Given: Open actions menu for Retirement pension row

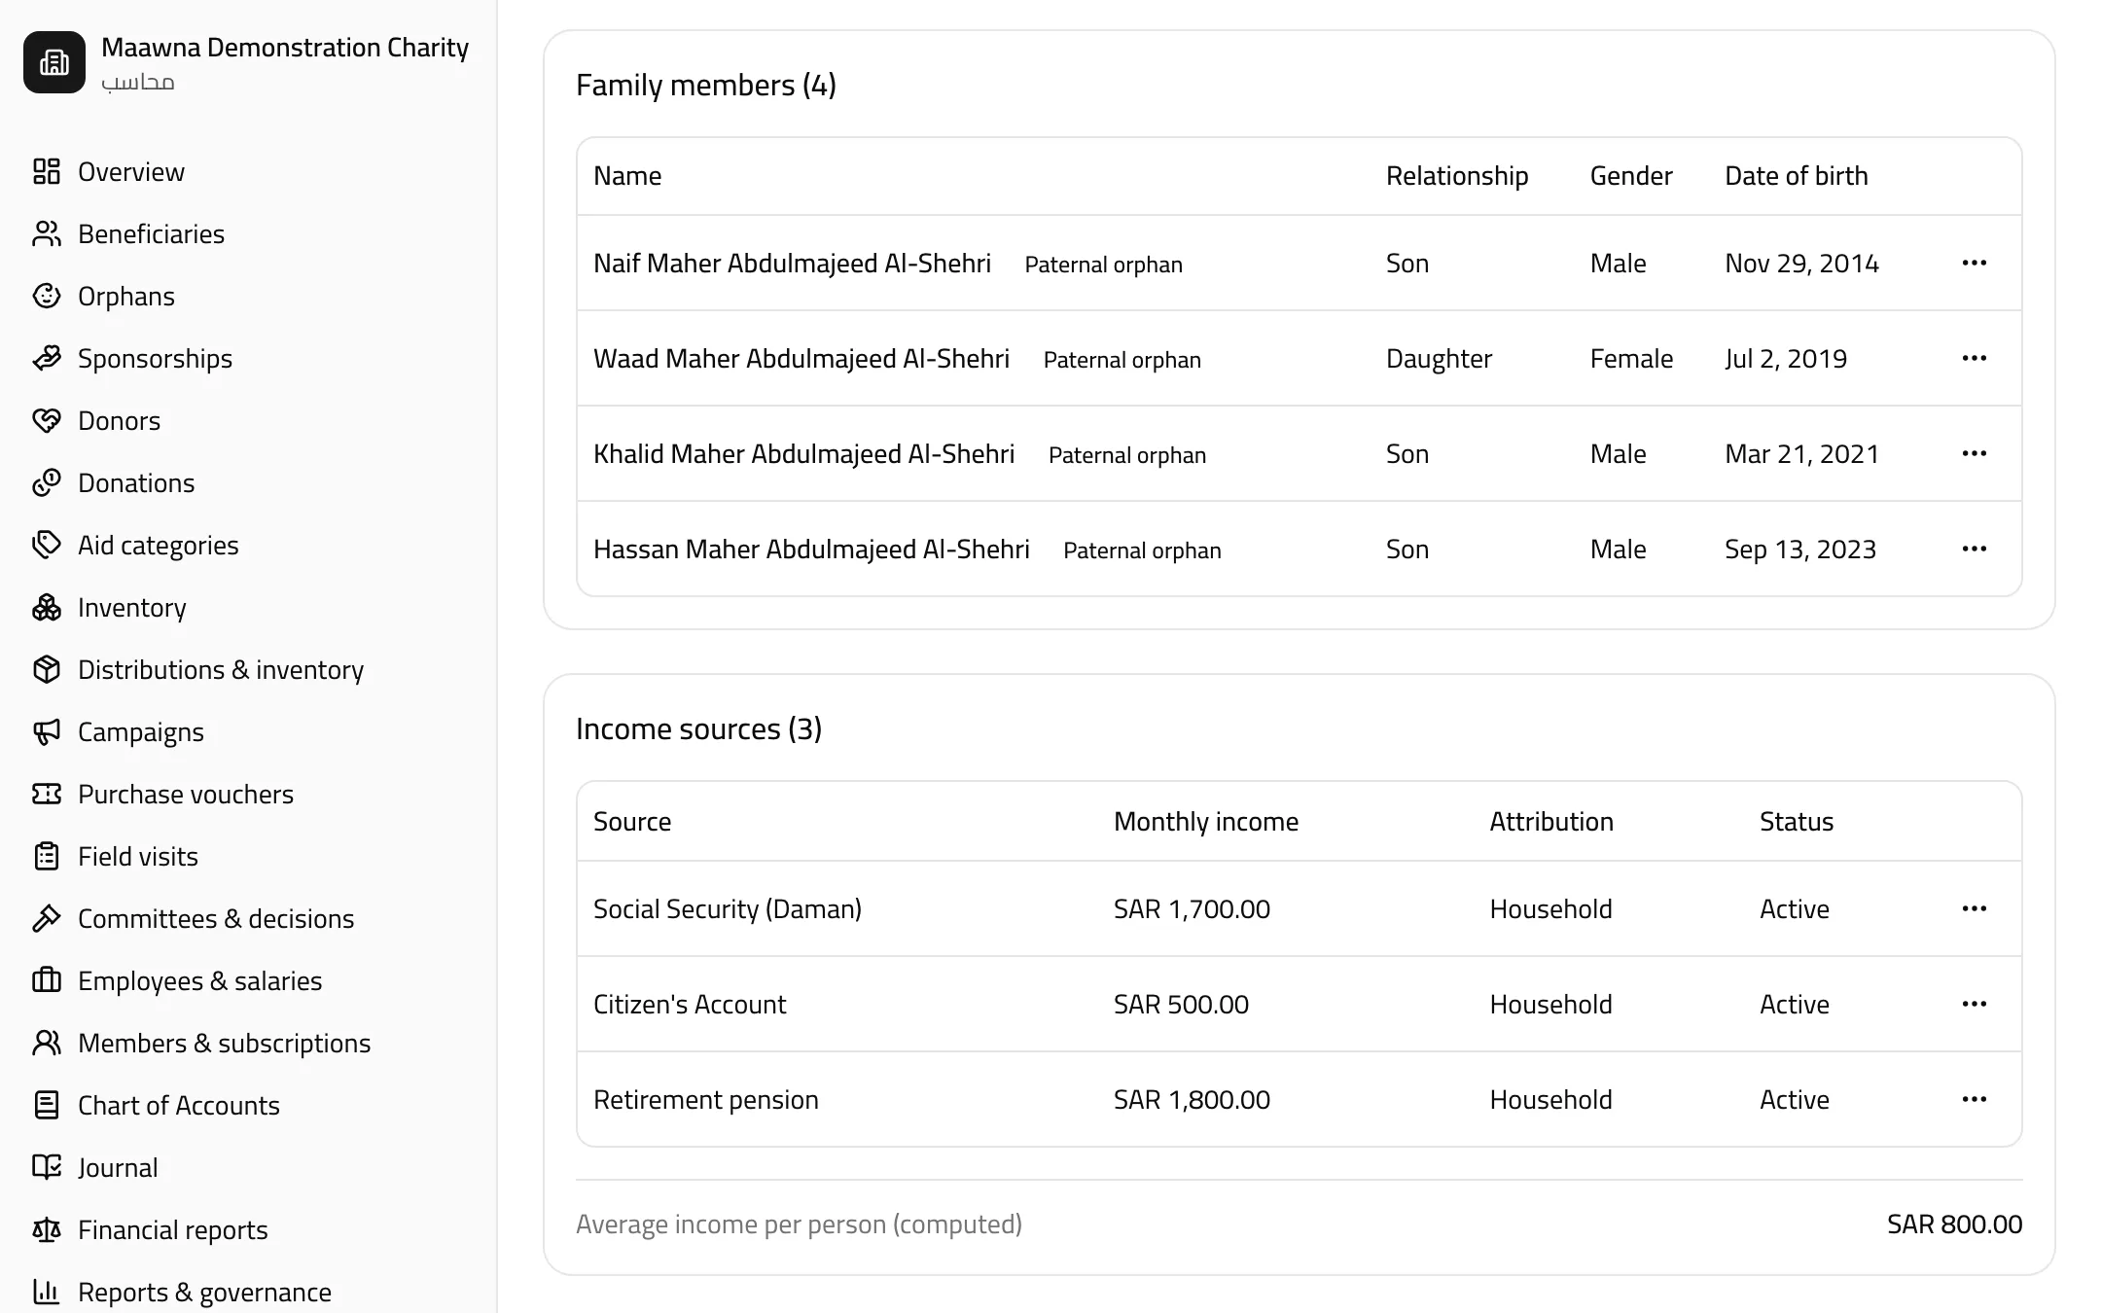Looking at the screenshot, I should click(x=1975, y=1100).
